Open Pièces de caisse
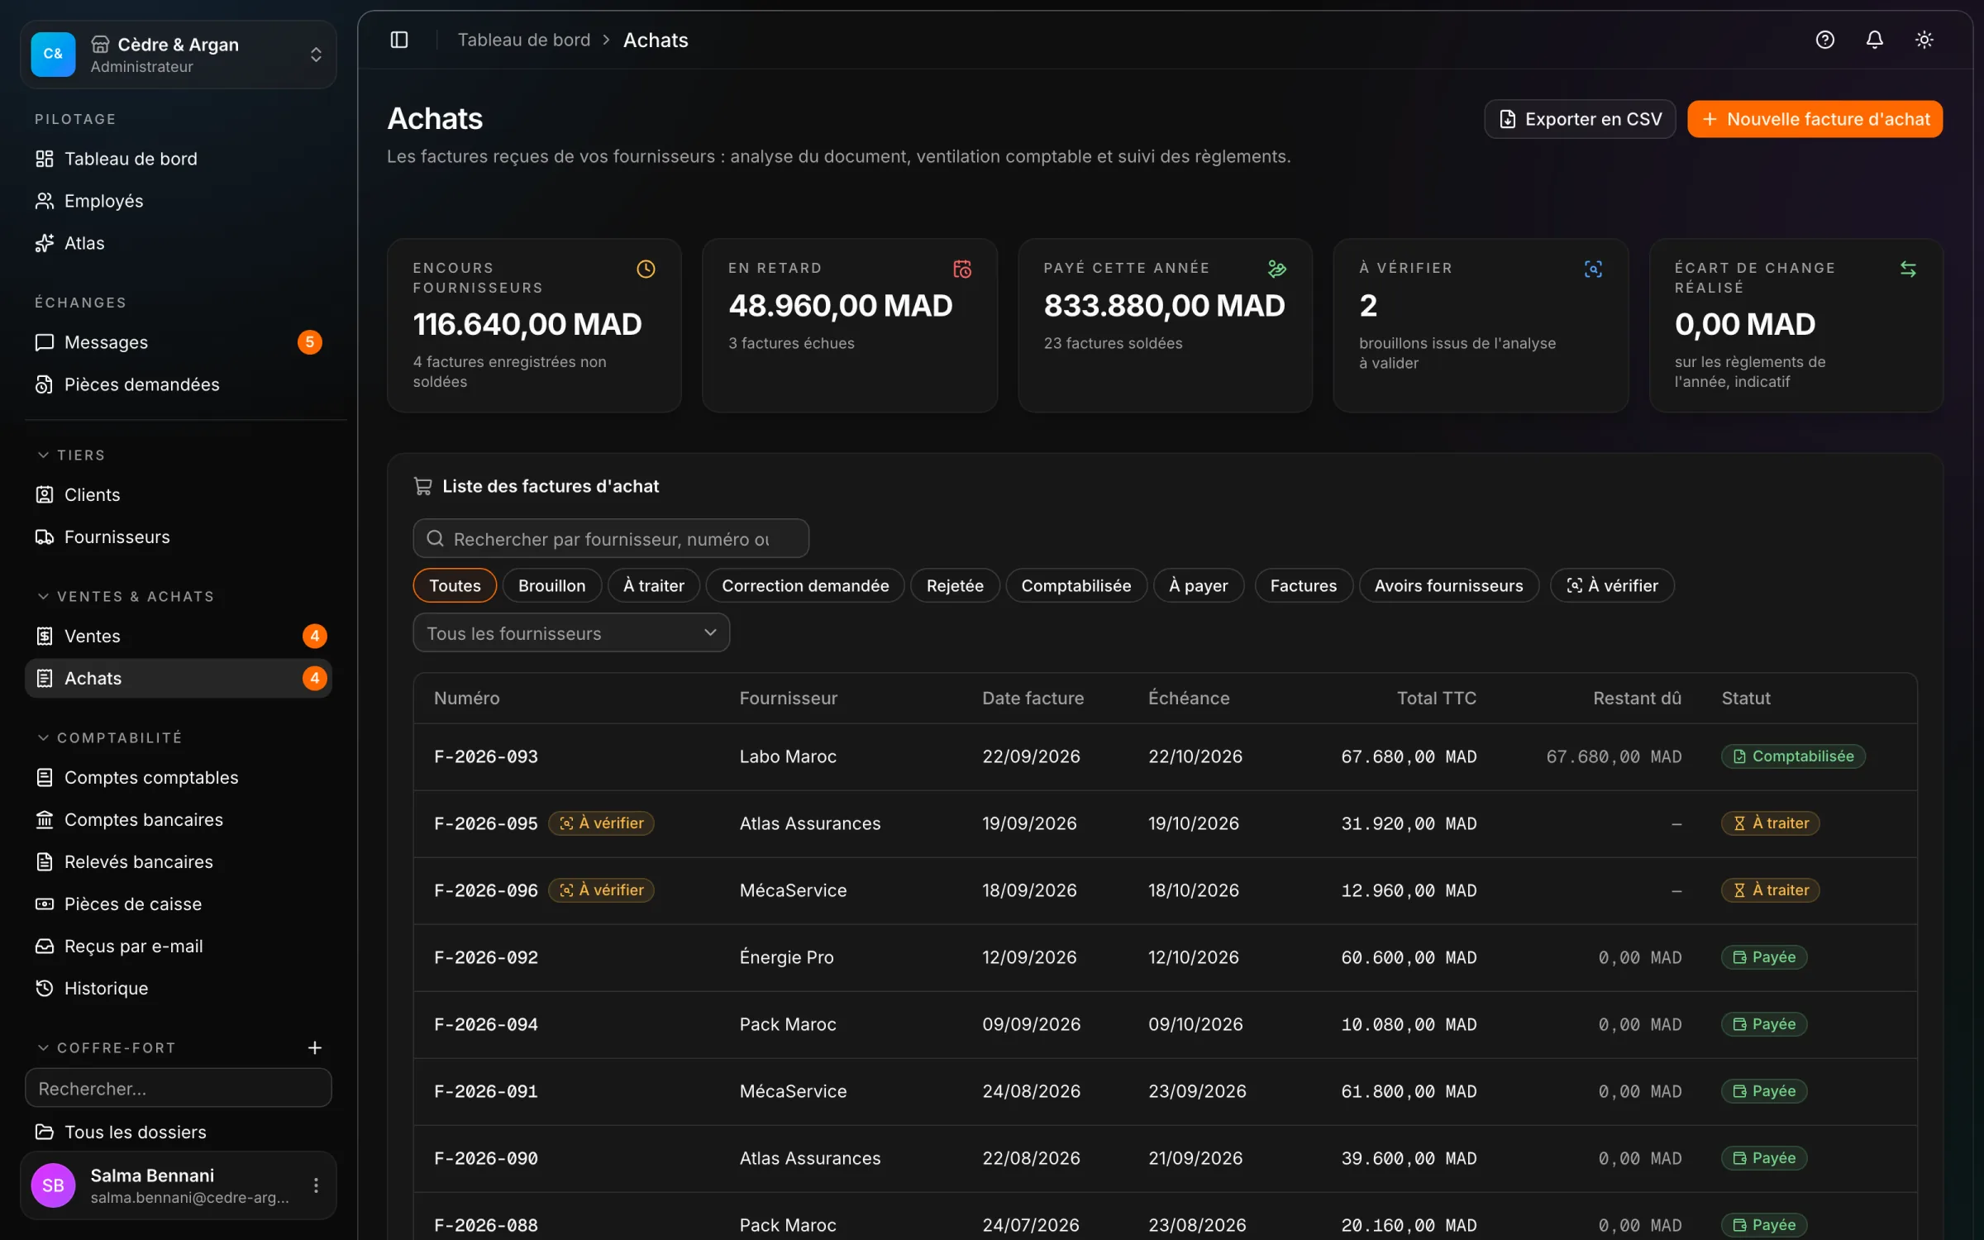The height and width of the screenshot is (1240, 1984). [x=178, y=904]
